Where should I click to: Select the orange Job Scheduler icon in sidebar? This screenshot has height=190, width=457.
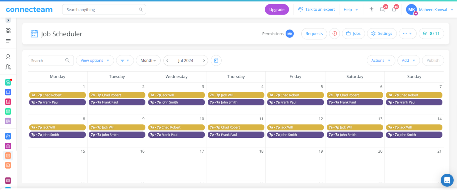pyautogui.click(x=8, y=155)
